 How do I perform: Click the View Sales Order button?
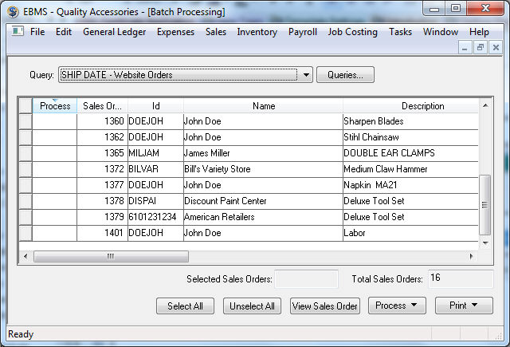coord(325,306)
